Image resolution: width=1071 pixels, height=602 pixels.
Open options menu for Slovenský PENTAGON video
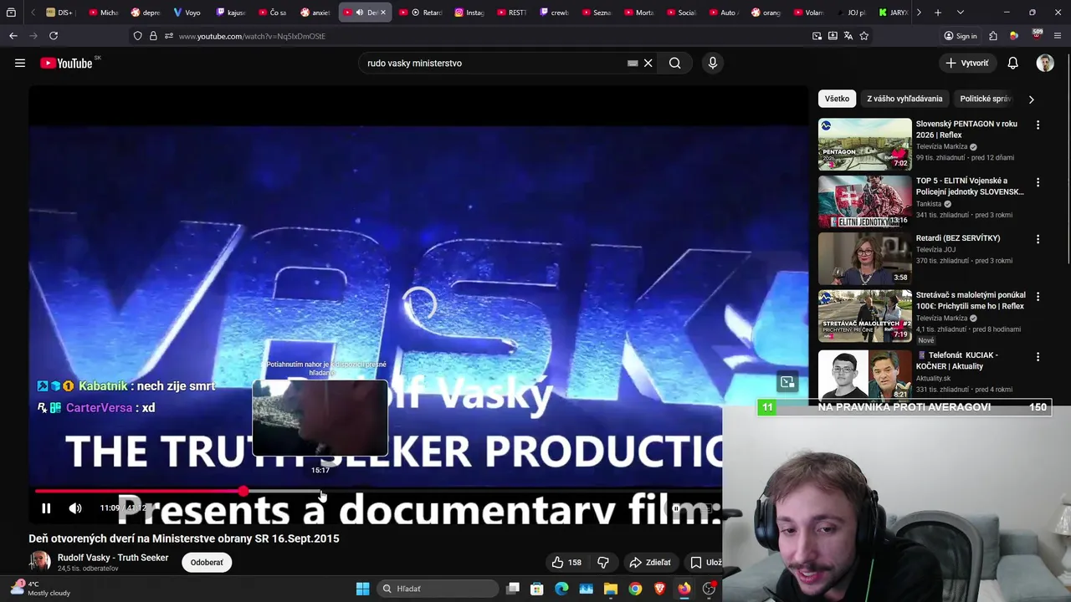tap(1038, 125)
